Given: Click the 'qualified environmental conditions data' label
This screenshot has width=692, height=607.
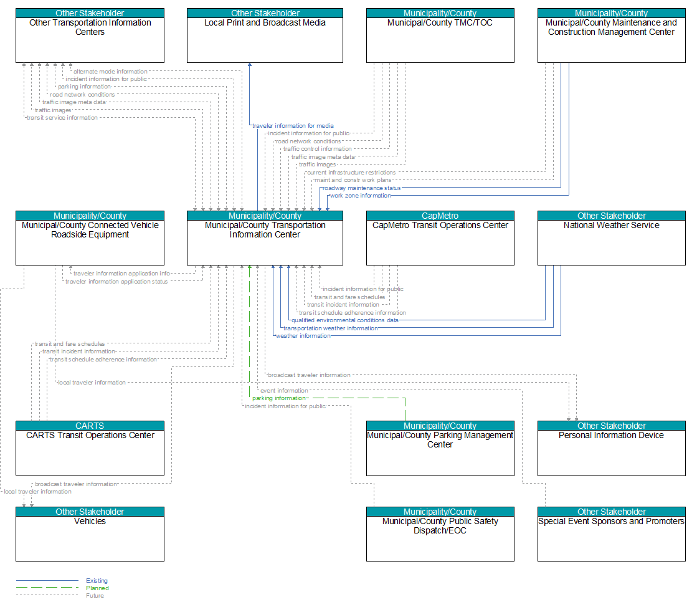Looking at the screenshot, I should 344,320.
